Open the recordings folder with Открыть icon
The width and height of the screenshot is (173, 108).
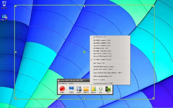[86, 89]
